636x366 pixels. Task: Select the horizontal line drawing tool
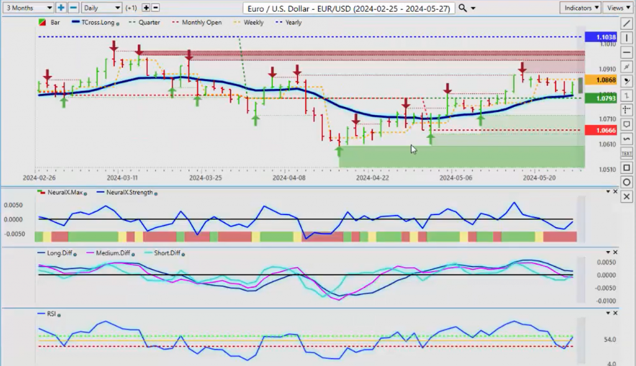[x=627, y=52]
